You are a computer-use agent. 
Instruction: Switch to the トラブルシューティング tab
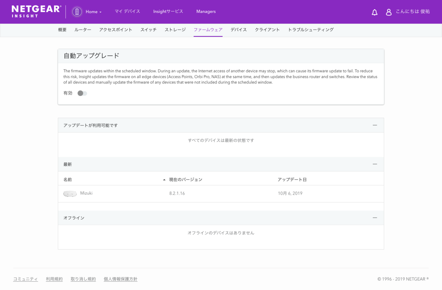pyautogui.click(x=311, y=30)
